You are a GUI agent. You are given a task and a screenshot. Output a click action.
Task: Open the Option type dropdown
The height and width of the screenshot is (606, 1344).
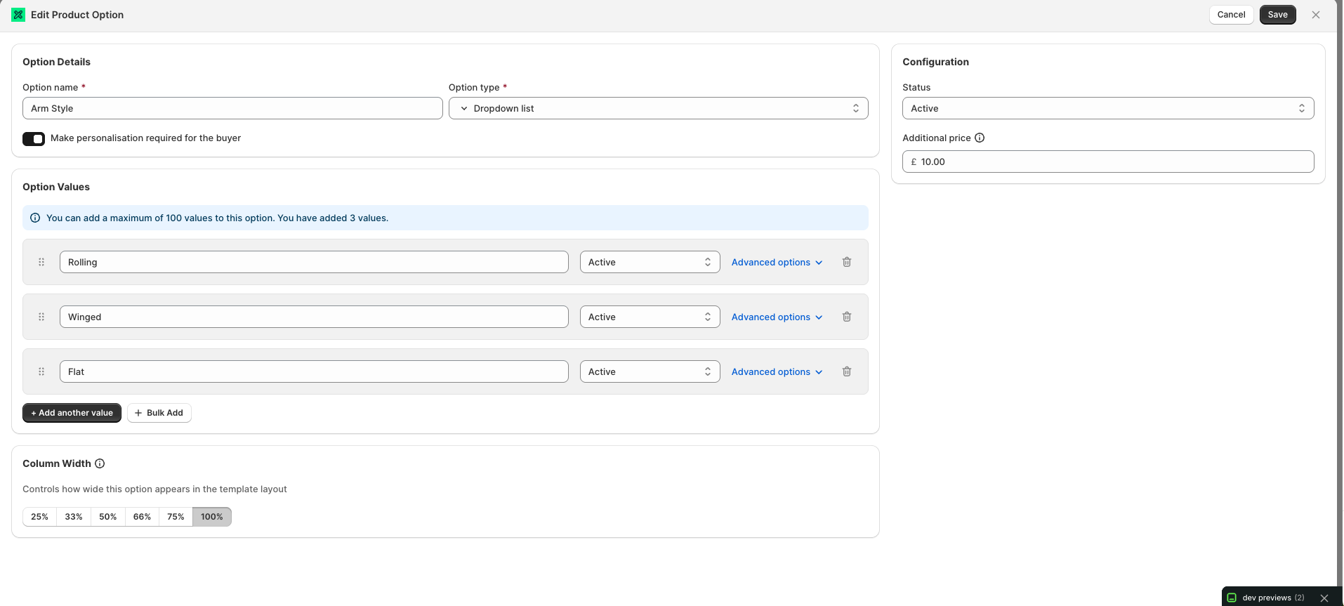(658, 108)
